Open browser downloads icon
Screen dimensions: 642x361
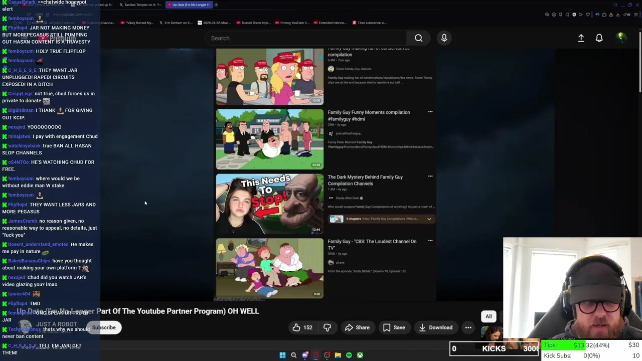click(x=618, y=15)
